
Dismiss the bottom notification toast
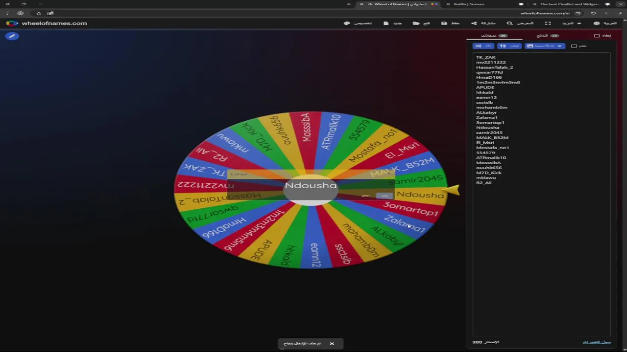pyautogui.click(x=332, y=344)
